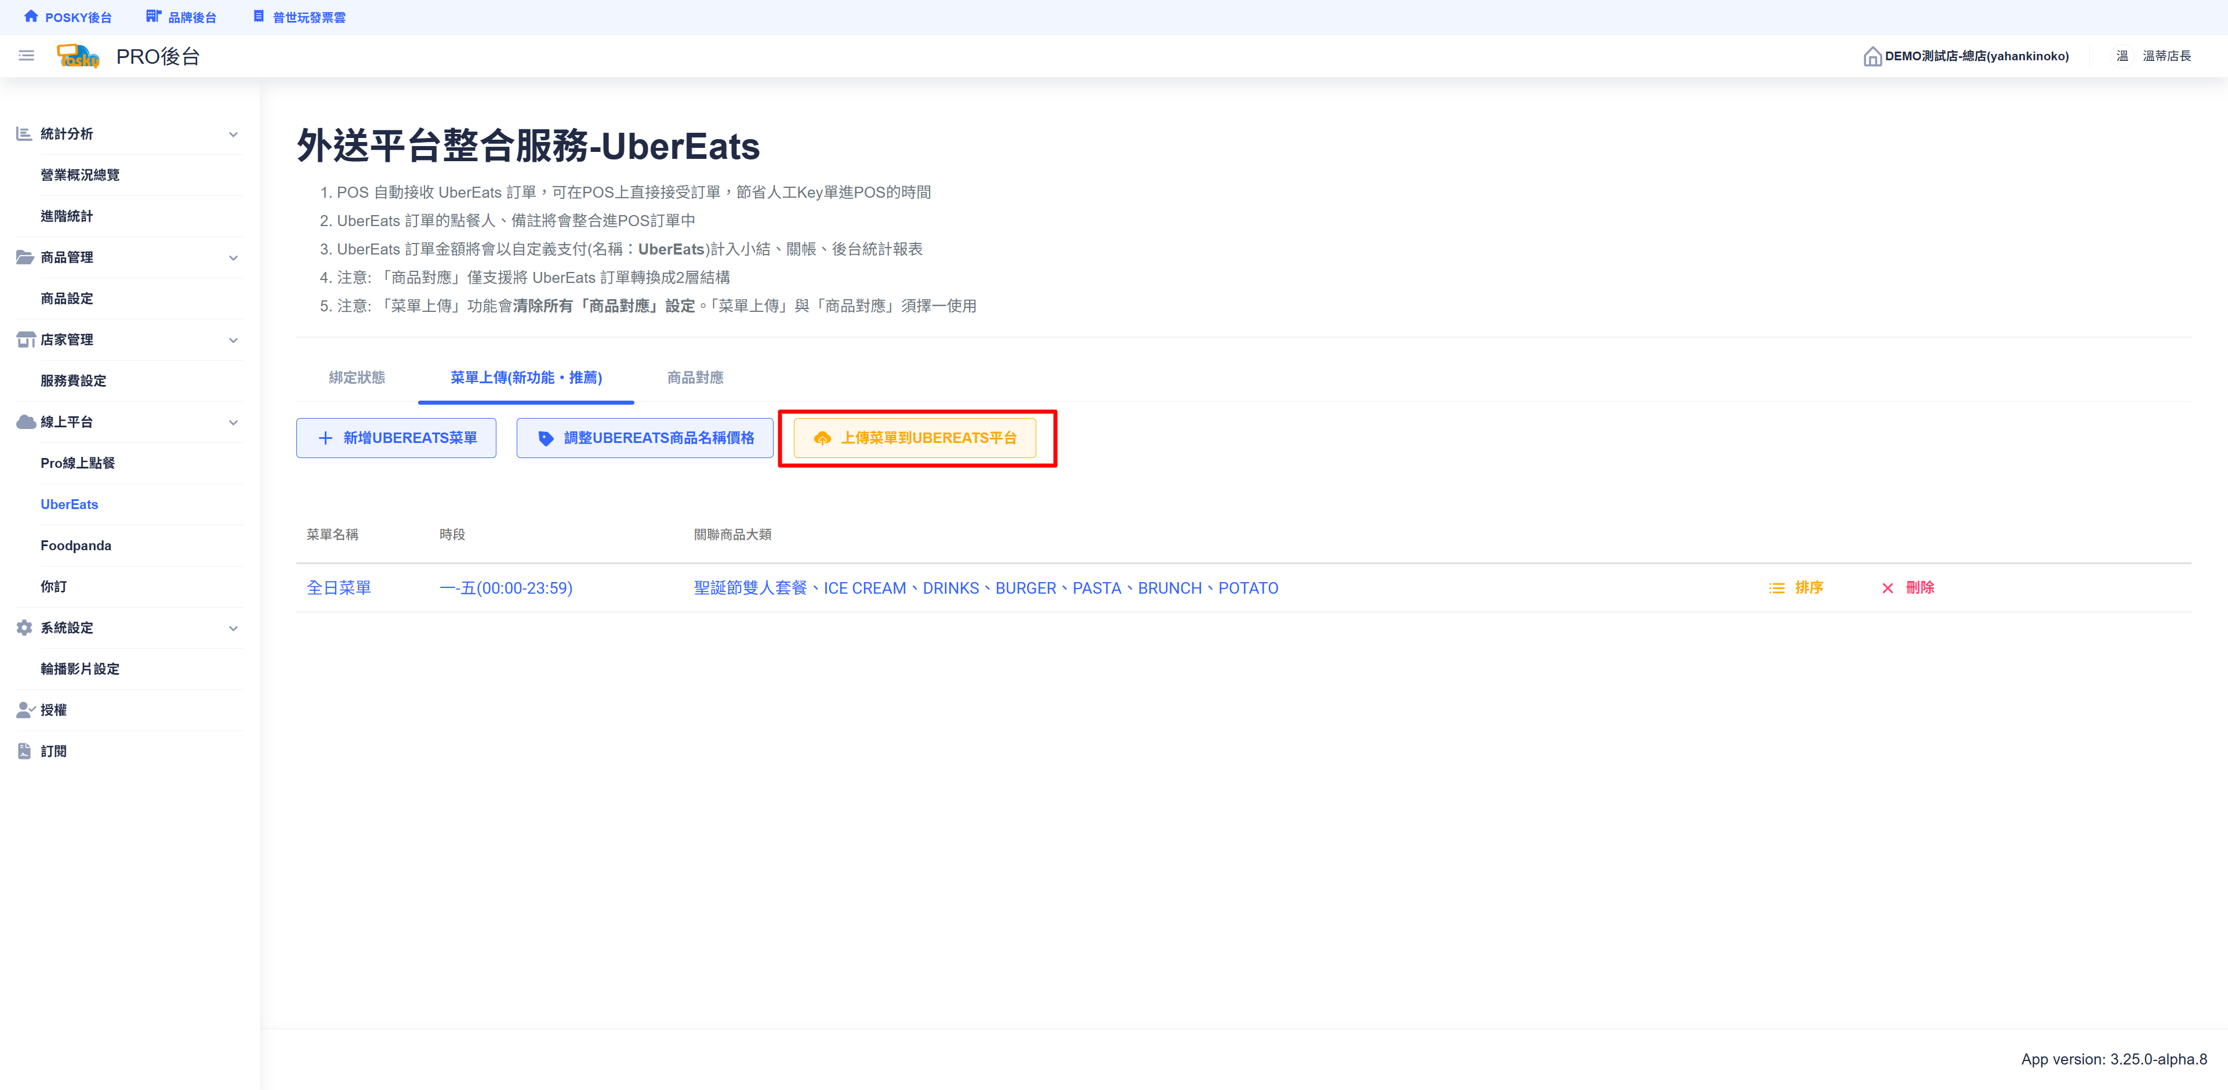This screenshot has height=1090, width=2228.
Task: Click the gear icon for 系統設定
Action: click(24, 627)
